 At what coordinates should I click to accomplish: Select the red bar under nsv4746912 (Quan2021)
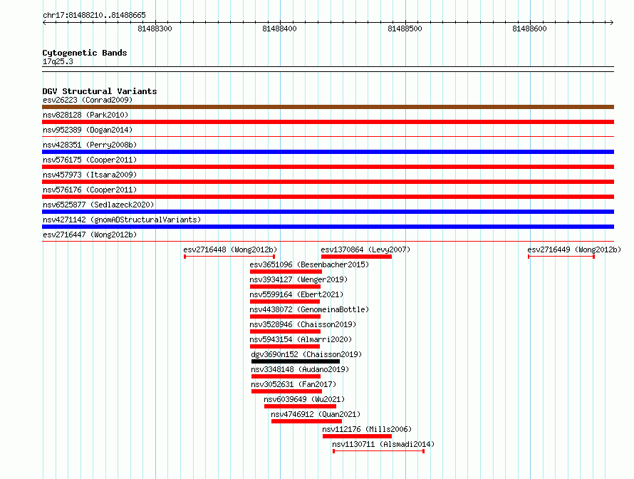coord(306,421)
